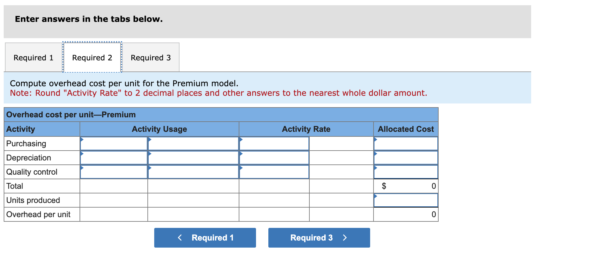Screen dimensions: 599x263
Task: Click the Allocated Cost field for Purchasing
Action: coord(406,143)
